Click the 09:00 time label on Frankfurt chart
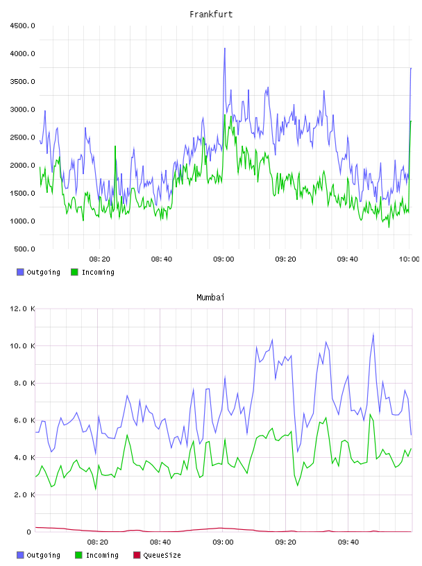Screen dimensions: 422x566 tap(223, 259)
